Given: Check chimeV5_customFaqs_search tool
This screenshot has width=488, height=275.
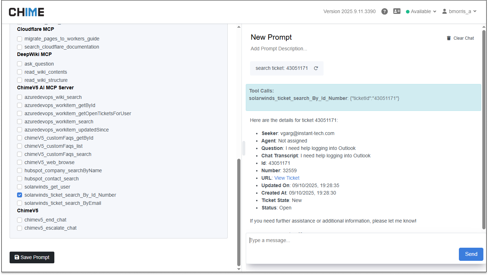Looking at the screenshot, I should click(20, 154).
